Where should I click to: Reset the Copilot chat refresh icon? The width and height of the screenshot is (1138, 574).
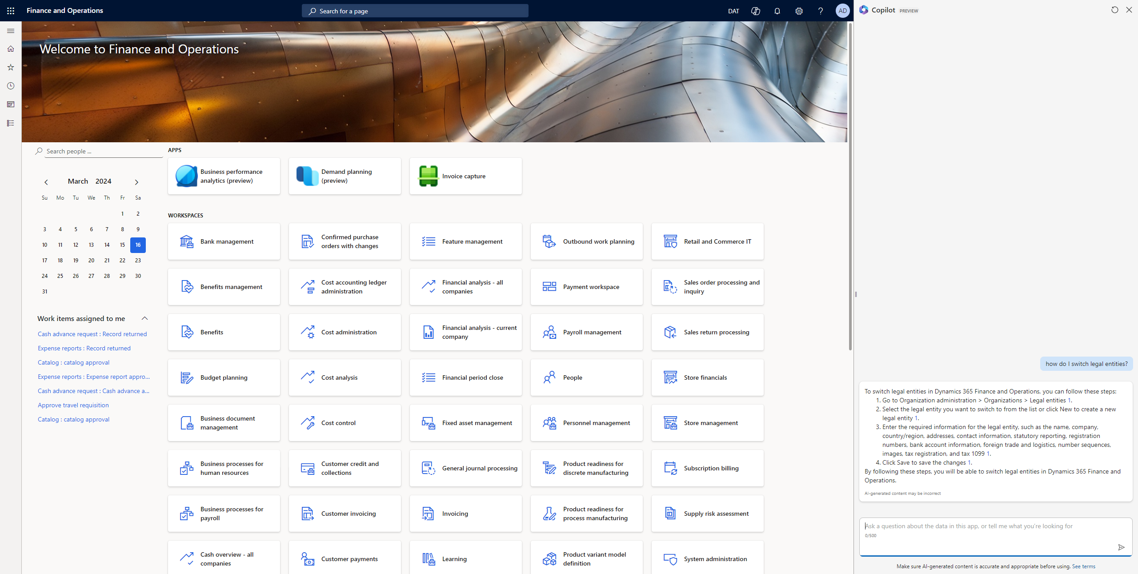(1114, 10)
